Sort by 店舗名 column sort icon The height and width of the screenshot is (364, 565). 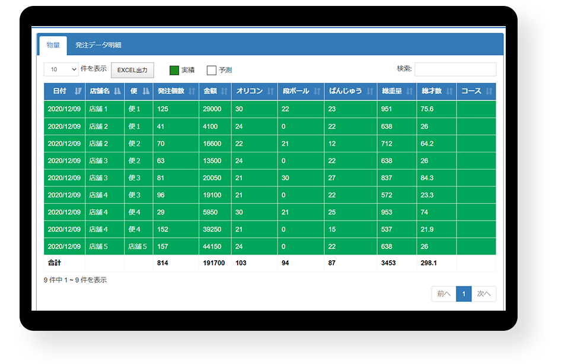pos(117,91)
